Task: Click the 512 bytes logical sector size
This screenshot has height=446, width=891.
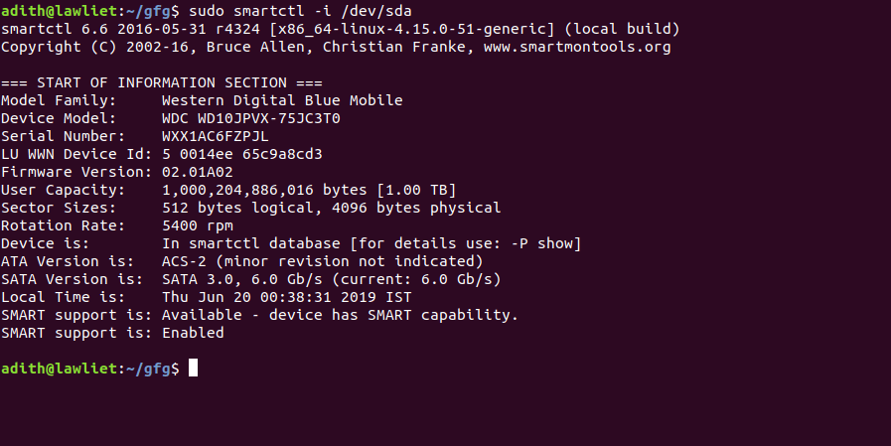Action: pos(241,208)
